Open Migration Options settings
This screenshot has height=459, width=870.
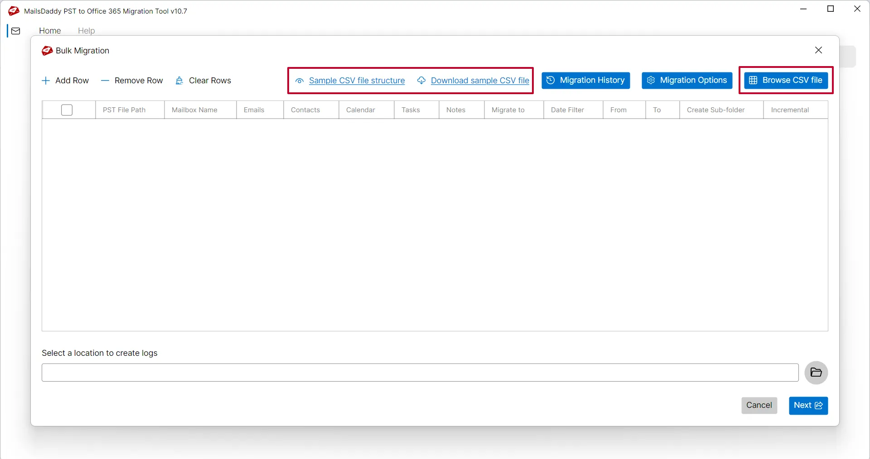[687, 81]
